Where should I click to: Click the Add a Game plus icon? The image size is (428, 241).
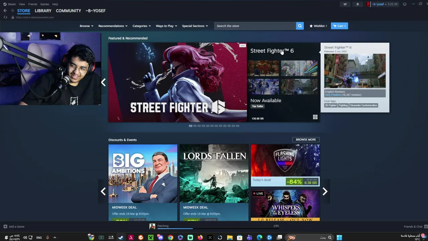point(5,227)
